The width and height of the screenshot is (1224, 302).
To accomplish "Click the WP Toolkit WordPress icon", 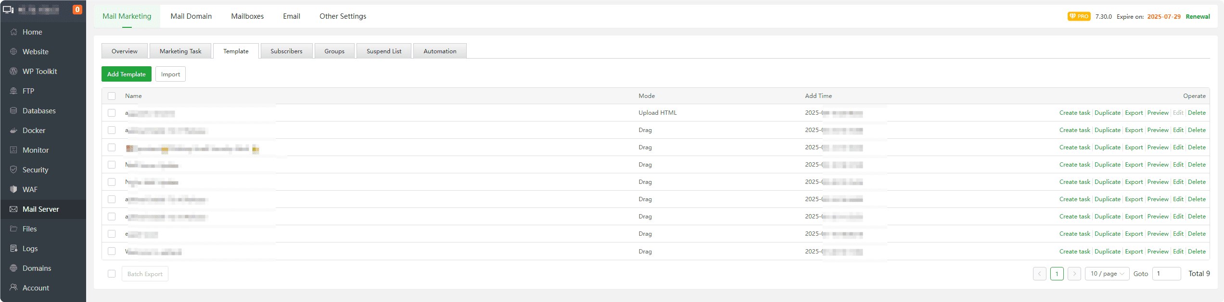I will 13,72.
